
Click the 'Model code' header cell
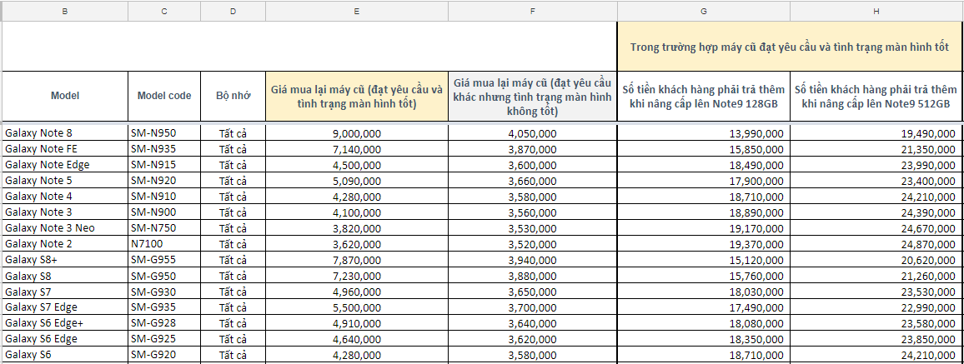tap(164, 96)
